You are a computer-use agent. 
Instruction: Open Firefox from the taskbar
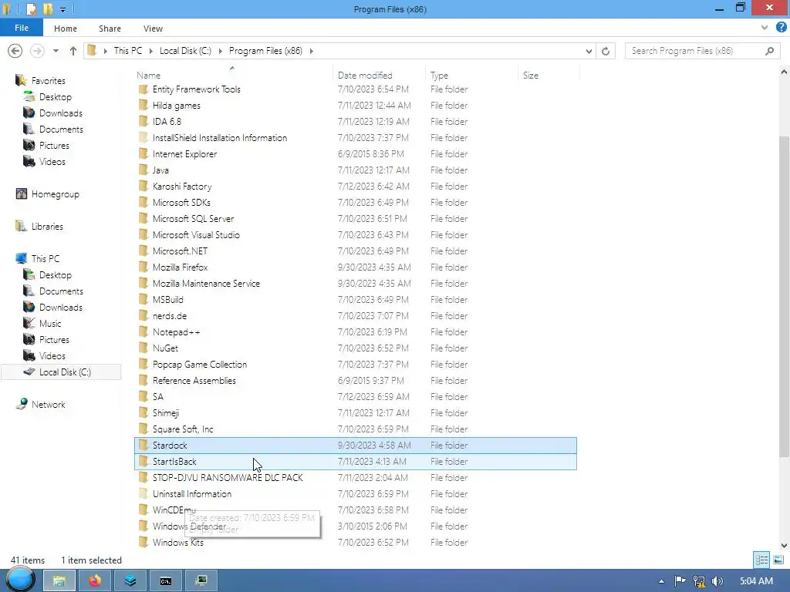pos(95,581)
